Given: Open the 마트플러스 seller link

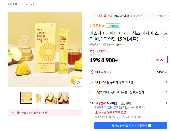Looking at the screenshot, I should click(97, 26).
